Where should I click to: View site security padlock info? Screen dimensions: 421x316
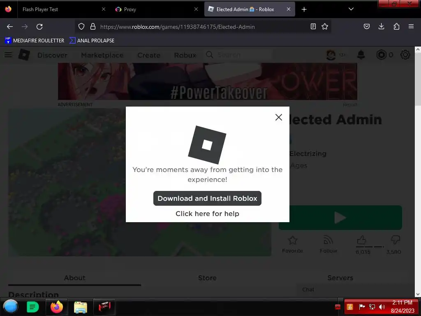point(93,26)
